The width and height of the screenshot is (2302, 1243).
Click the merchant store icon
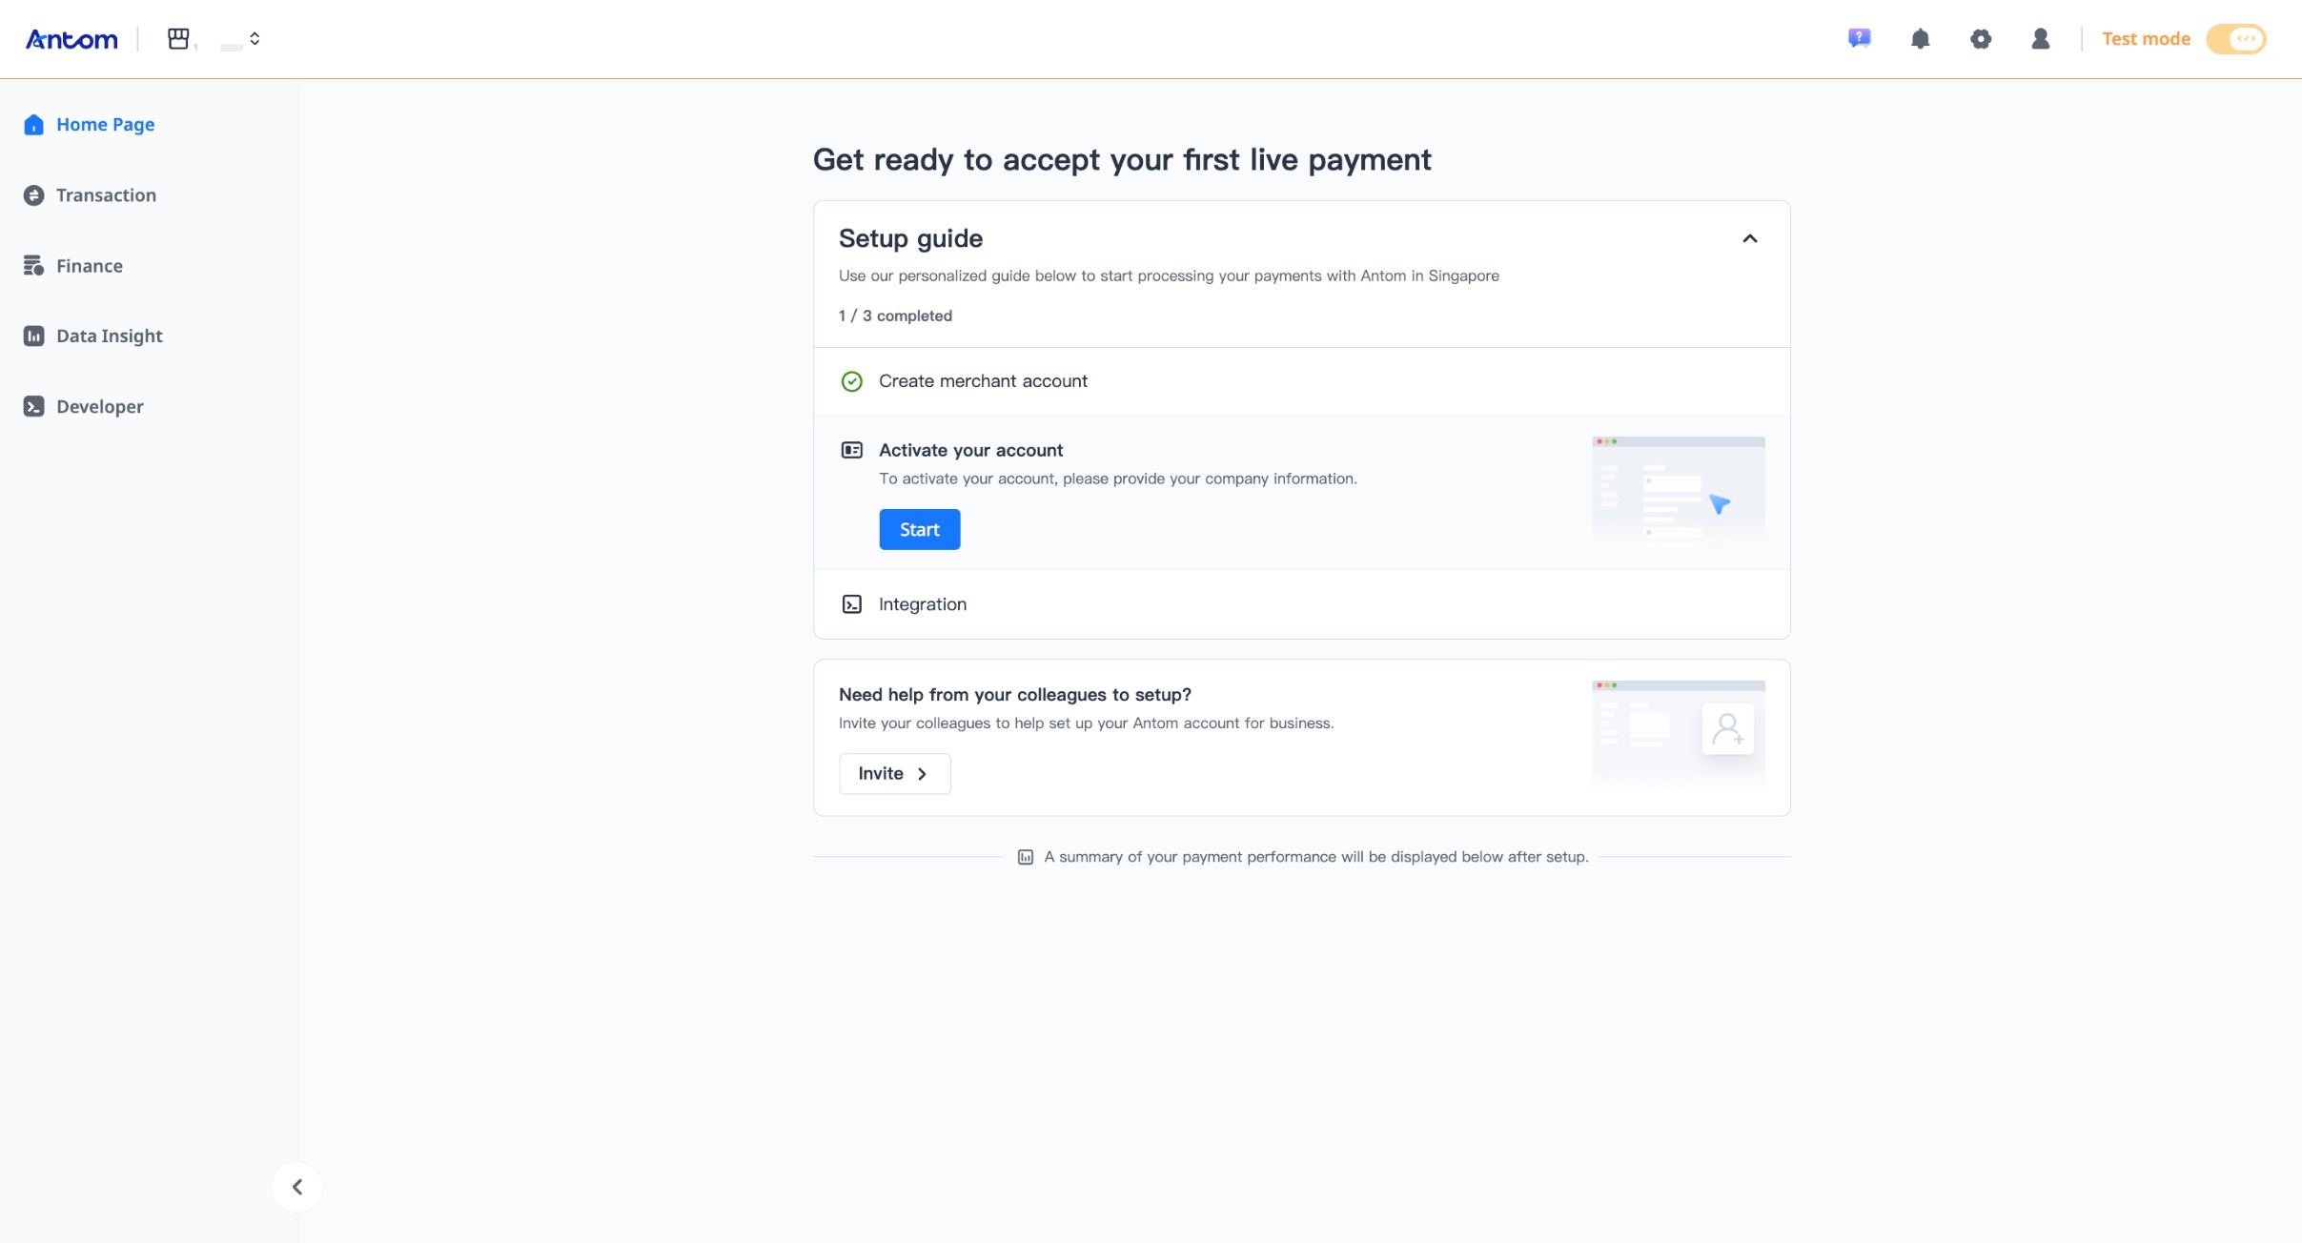178,39
